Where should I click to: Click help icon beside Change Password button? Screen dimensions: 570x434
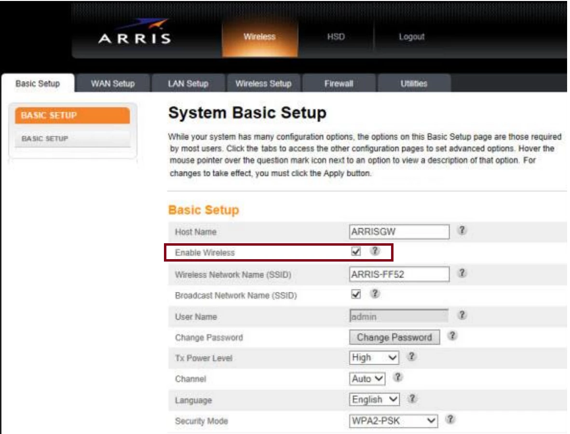coord(452,336)
